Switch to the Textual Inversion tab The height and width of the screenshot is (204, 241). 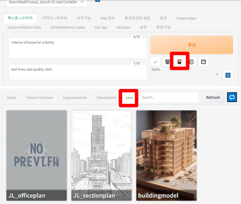(x=39, y=98)
